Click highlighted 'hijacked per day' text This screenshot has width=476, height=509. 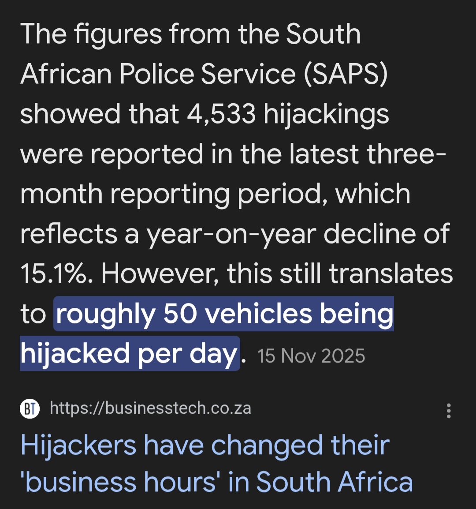tap(129, 354)
